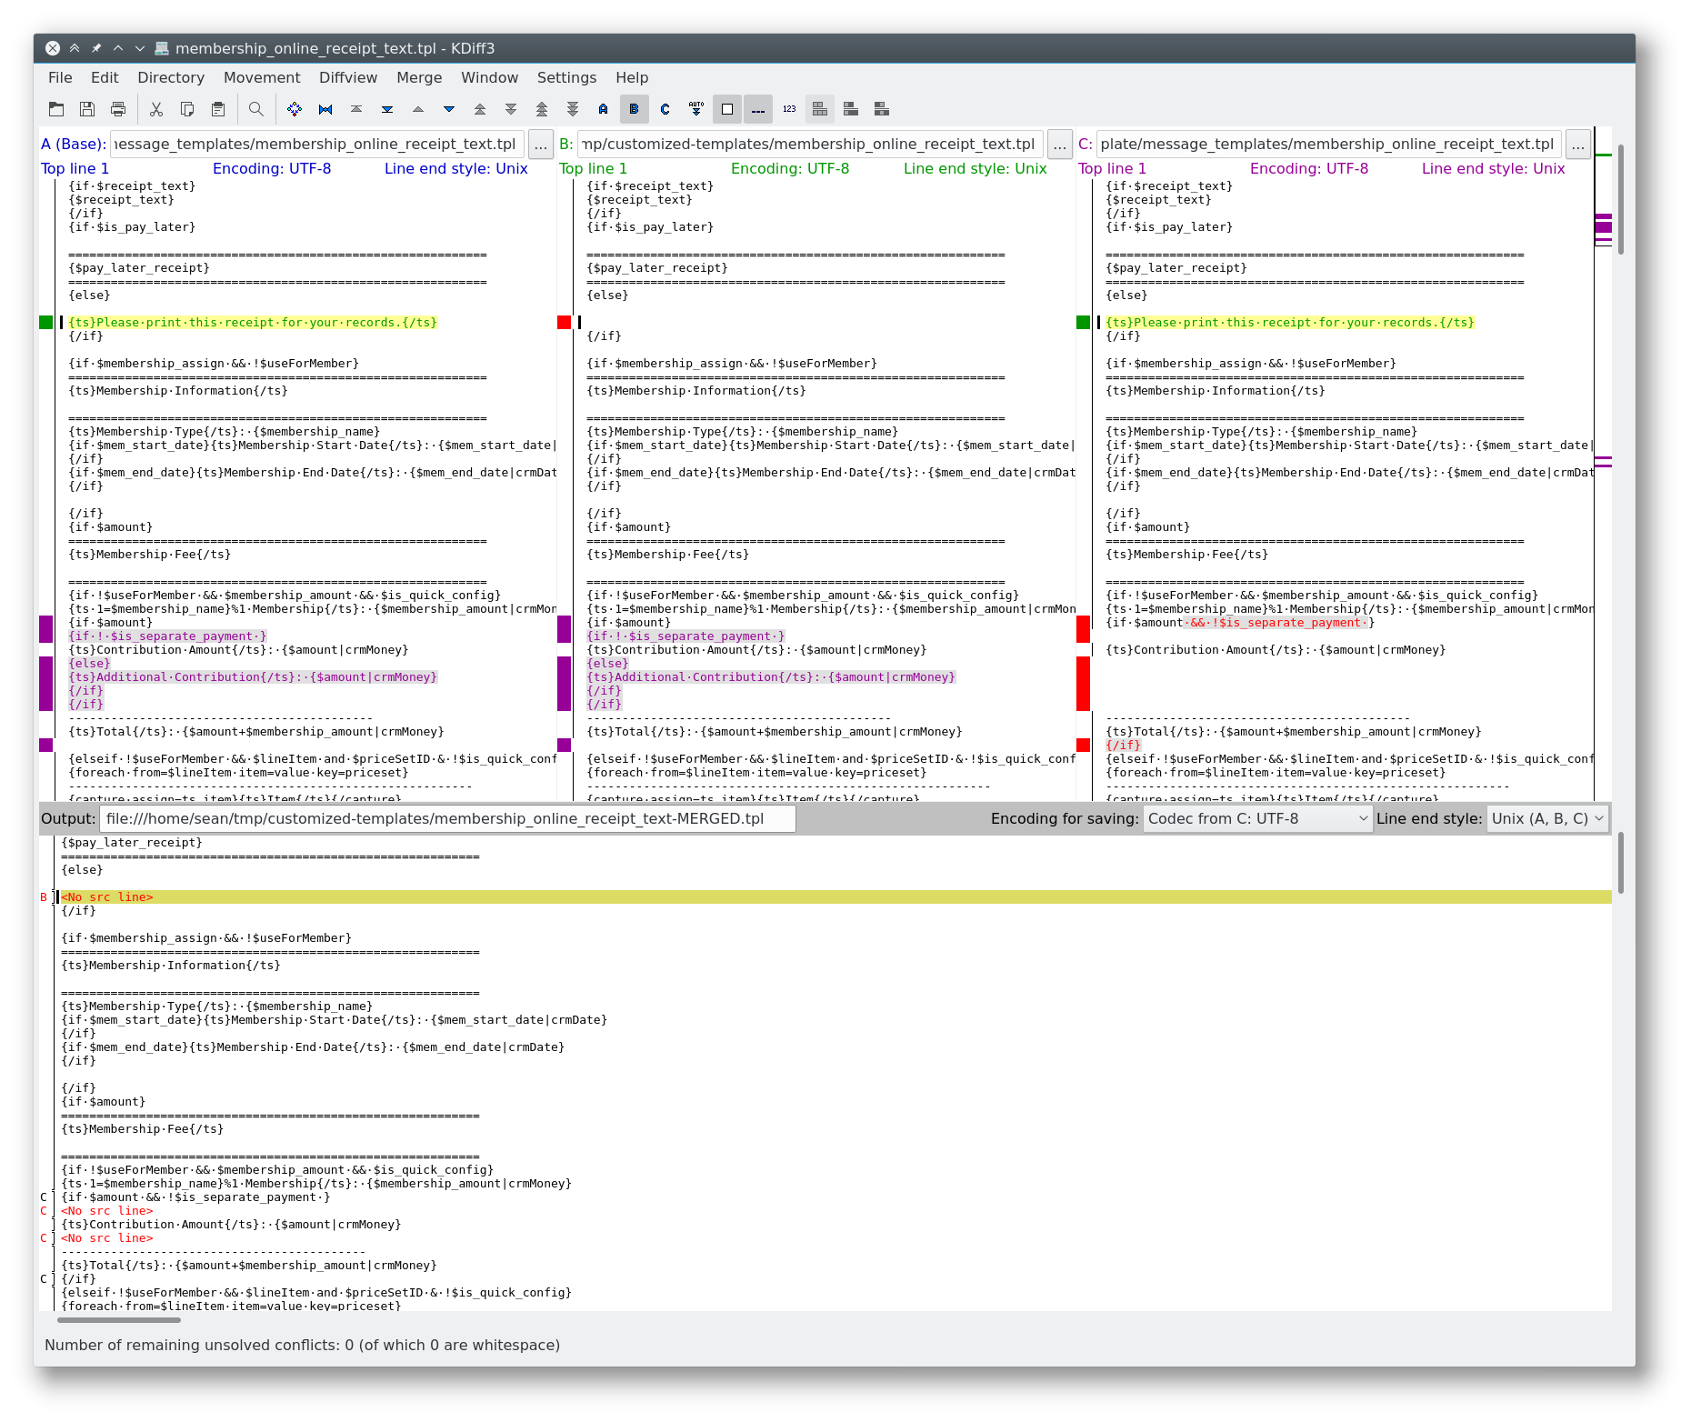Viewport: 1691px width, 1422px height.
Task: Toggle the source C selection button
Action: point(665,109)
